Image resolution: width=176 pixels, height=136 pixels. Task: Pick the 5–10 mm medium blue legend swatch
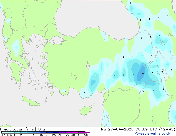click(x=31, y=132)
